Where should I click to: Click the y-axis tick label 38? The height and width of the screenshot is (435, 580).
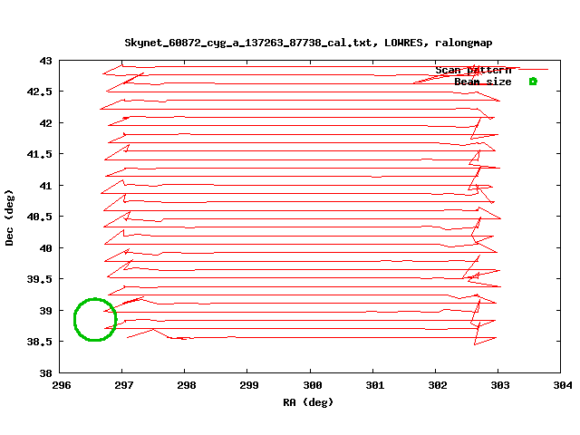pyautogui.click(x=46, y=373)
